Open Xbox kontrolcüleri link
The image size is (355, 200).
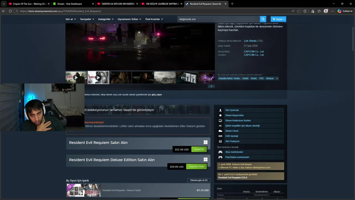[x=234, y=152]
